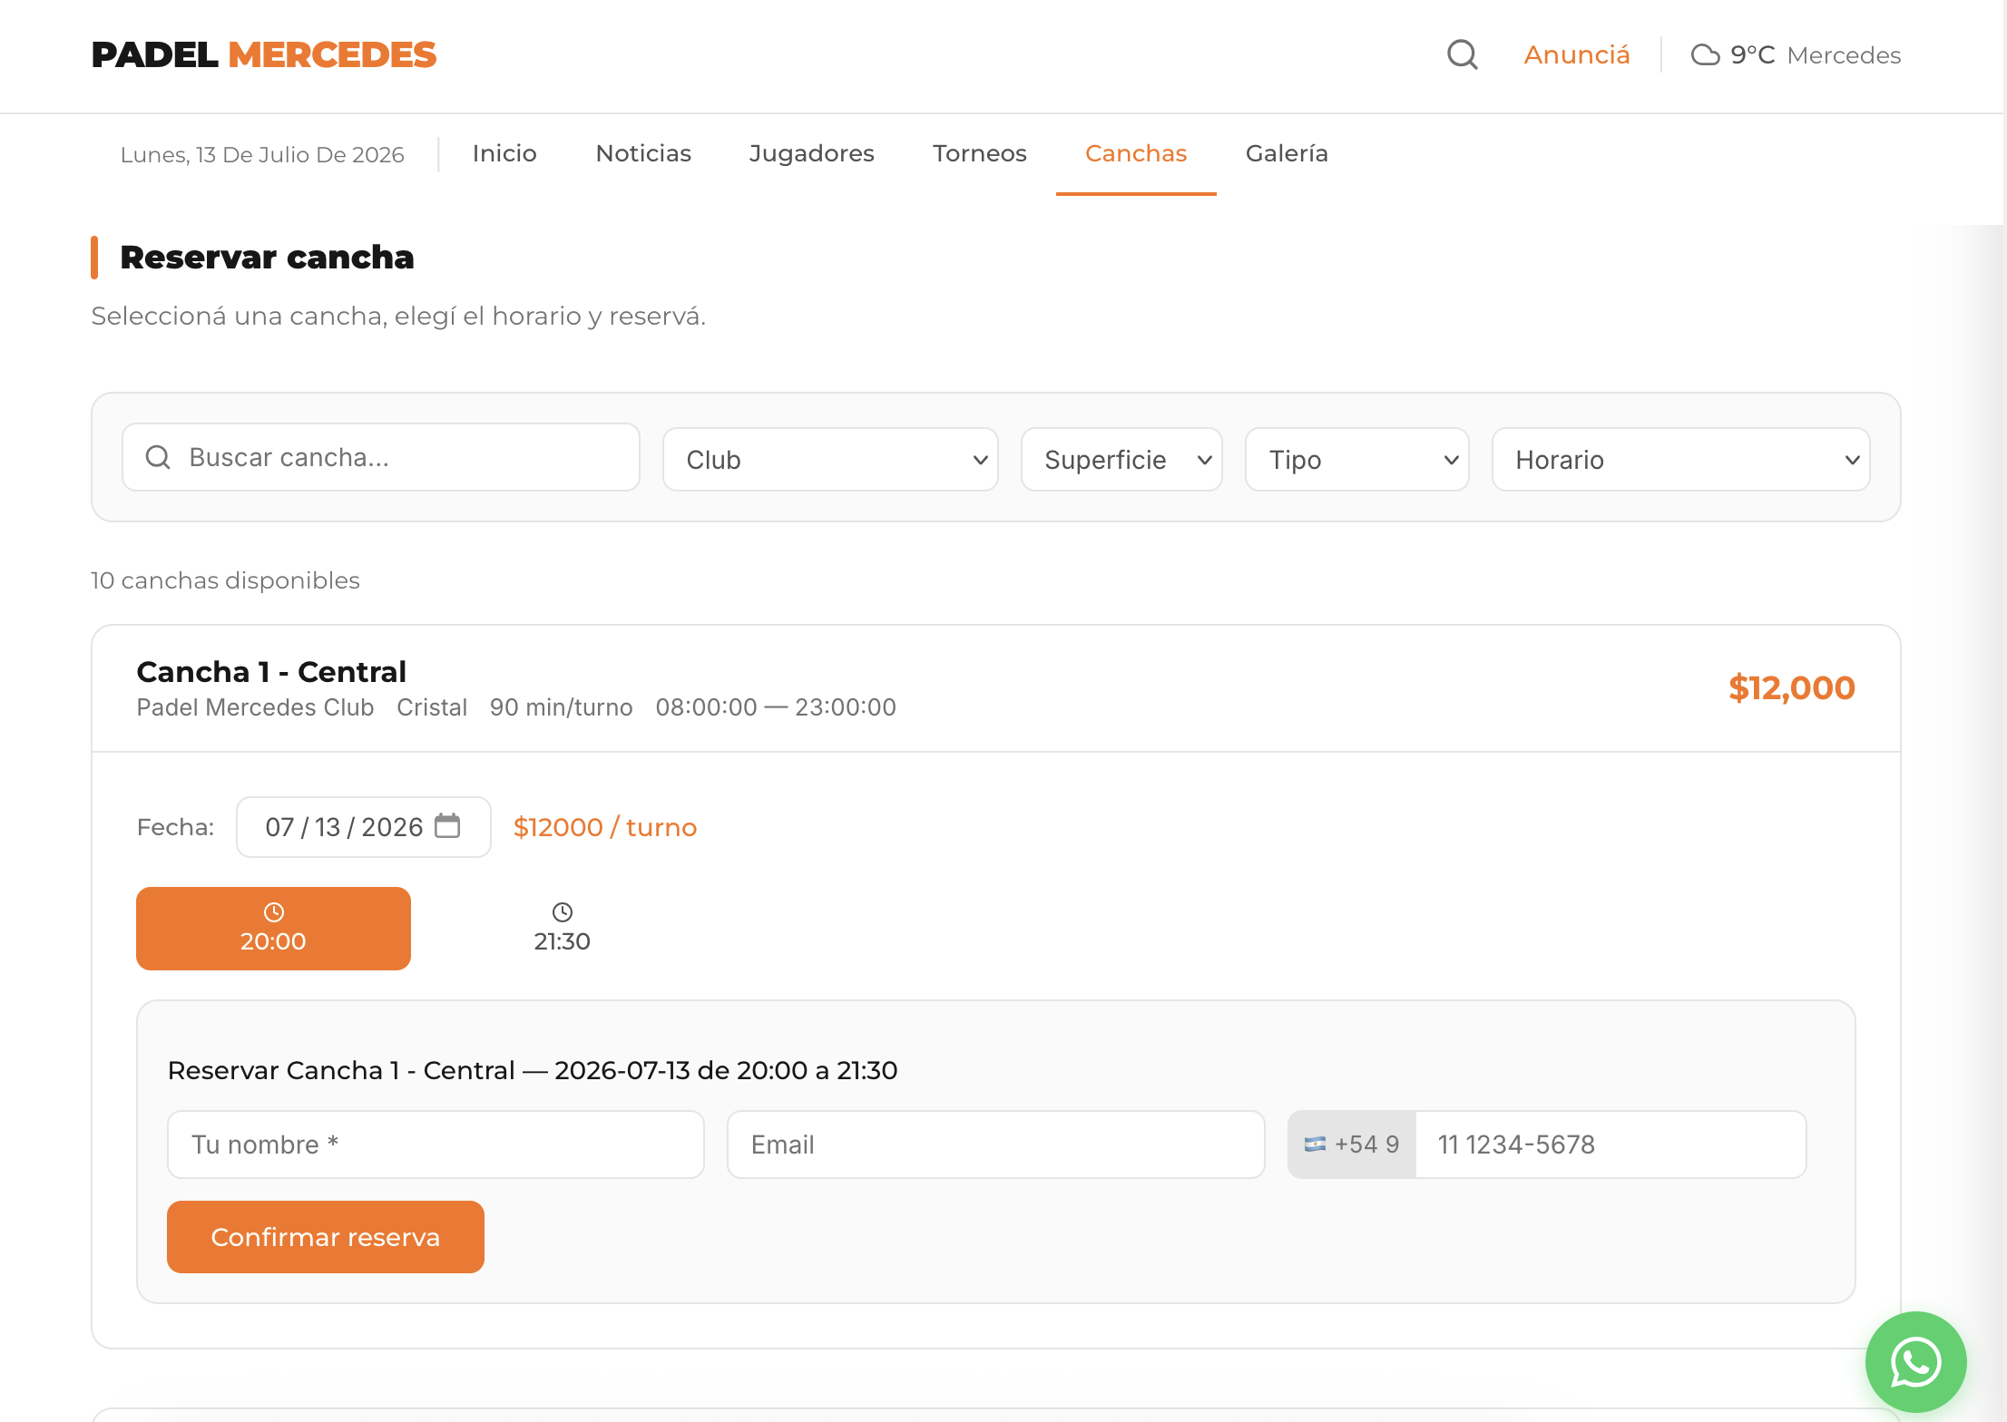This screenshot has height=1422, width=2007.
Task: Click Confirmar reserva button
Action: click(326, 1237)
